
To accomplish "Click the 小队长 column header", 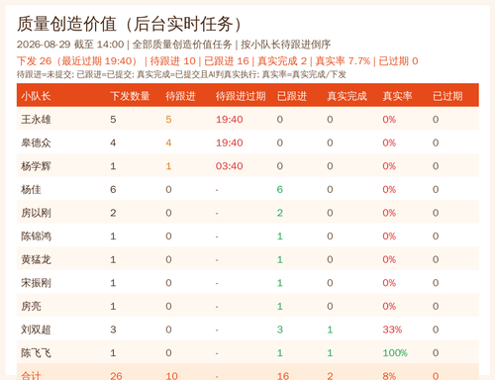I will [x=36, y=96].
